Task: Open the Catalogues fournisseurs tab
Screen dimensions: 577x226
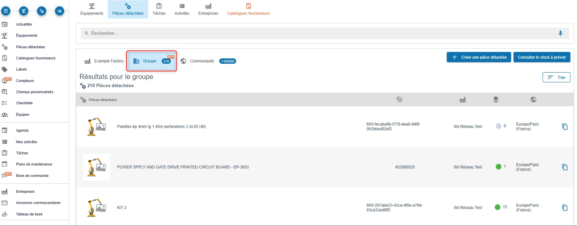Action: pos(248,9)
